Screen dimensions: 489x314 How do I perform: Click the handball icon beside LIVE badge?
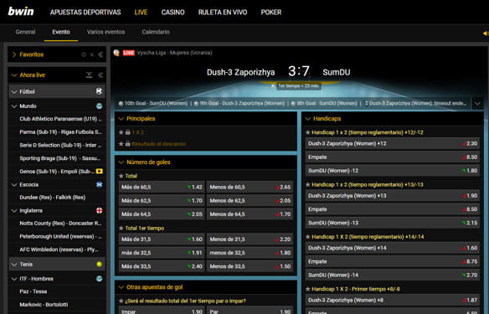(x=116, y=53)
